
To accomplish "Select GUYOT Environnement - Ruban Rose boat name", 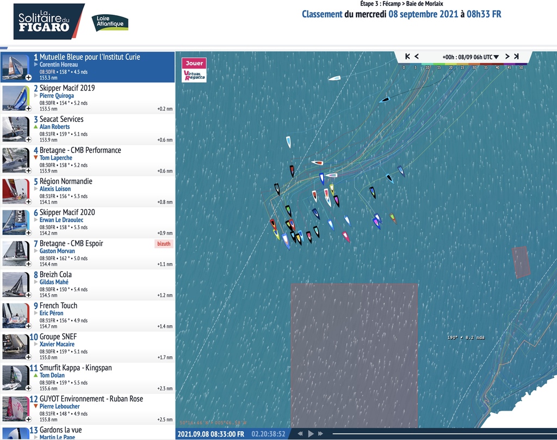I will (91, 399).
